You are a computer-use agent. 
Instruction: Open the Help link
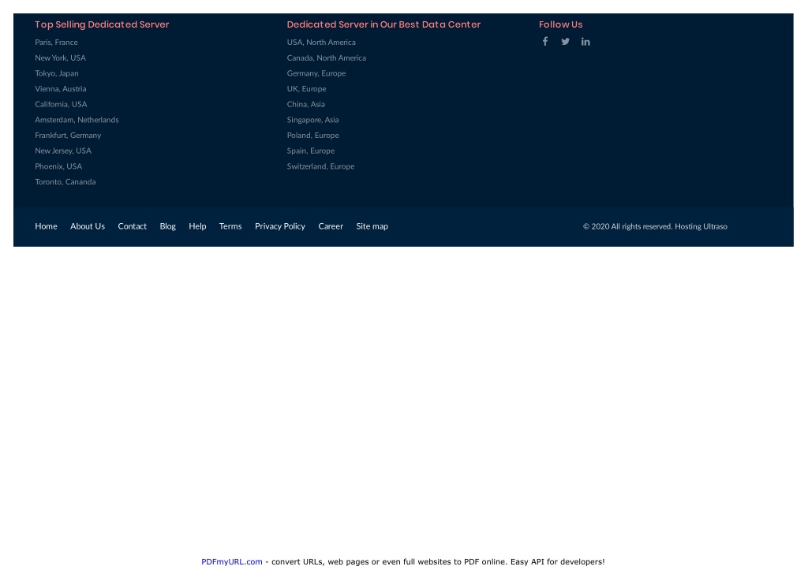pos(197,226)
